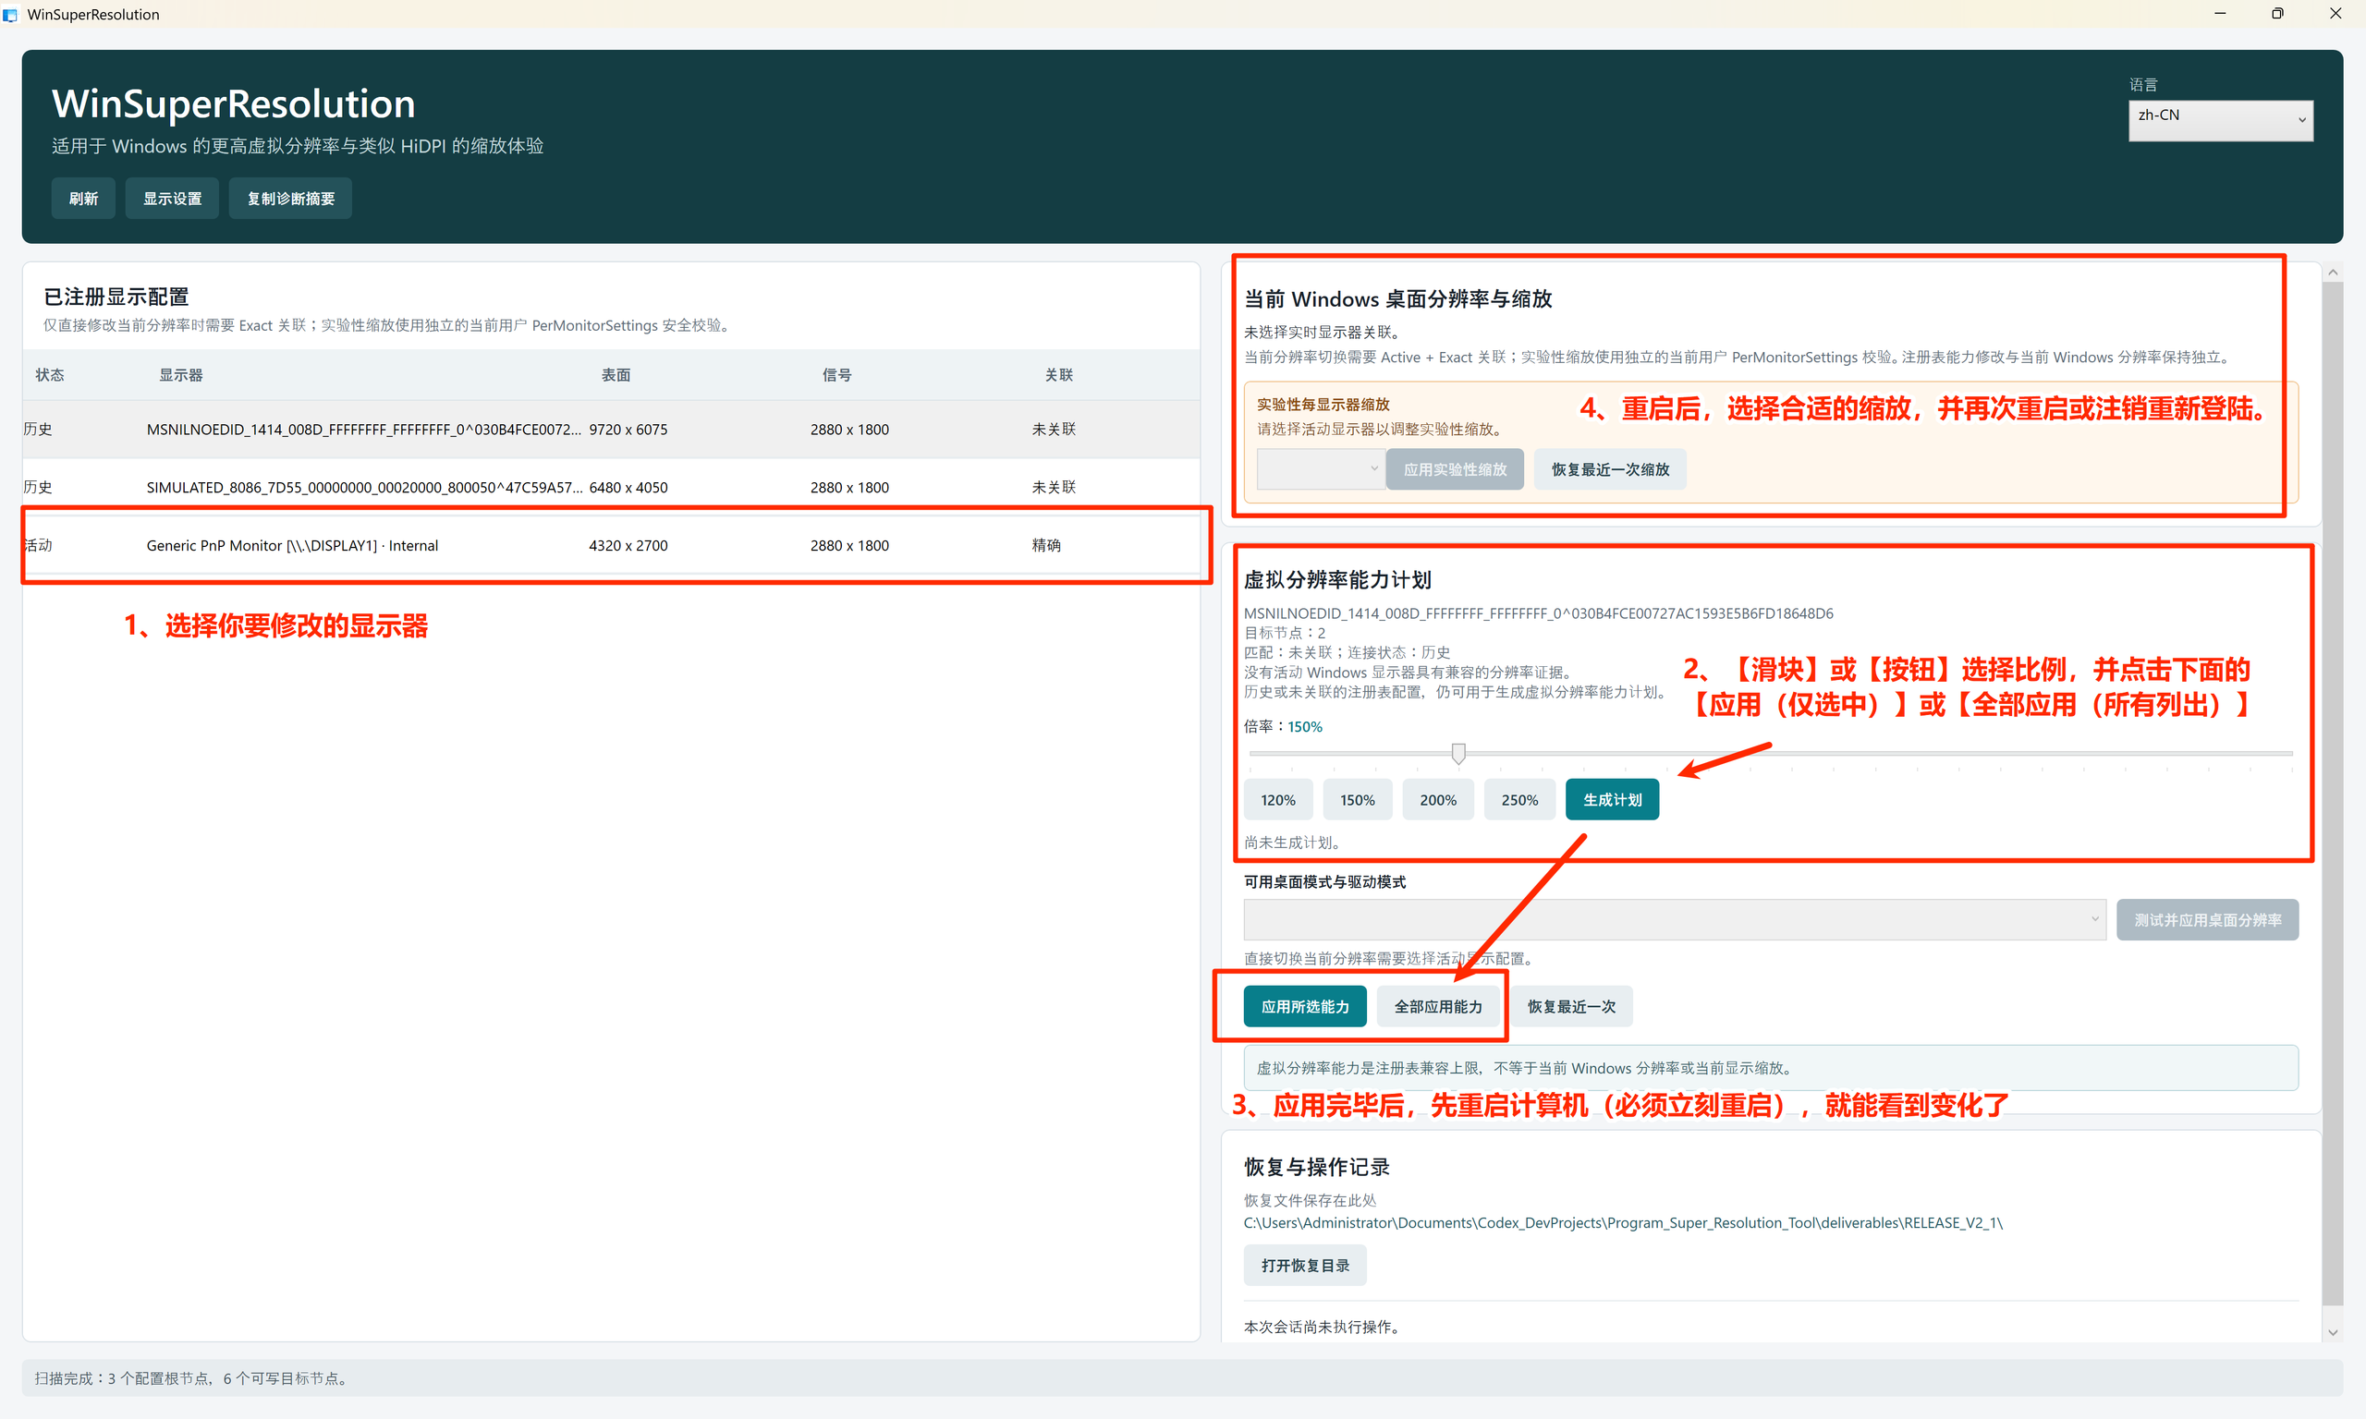Click 打开恢复目录 open recovery folder
Viewport: 2366px width, 1419px height.
click(x=1304, y=1265)
